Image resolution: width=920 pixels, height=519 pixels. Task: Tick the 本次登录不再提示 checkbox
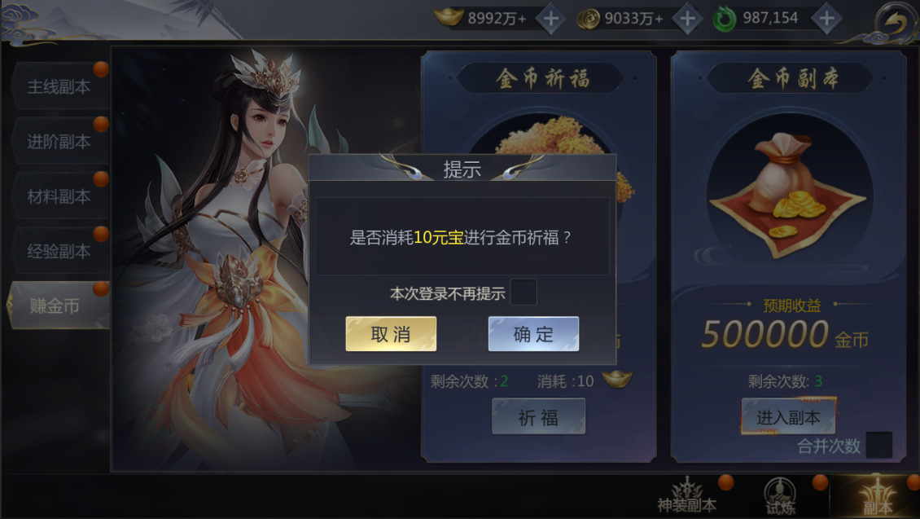pyautogui.click(x=524, y=292)
